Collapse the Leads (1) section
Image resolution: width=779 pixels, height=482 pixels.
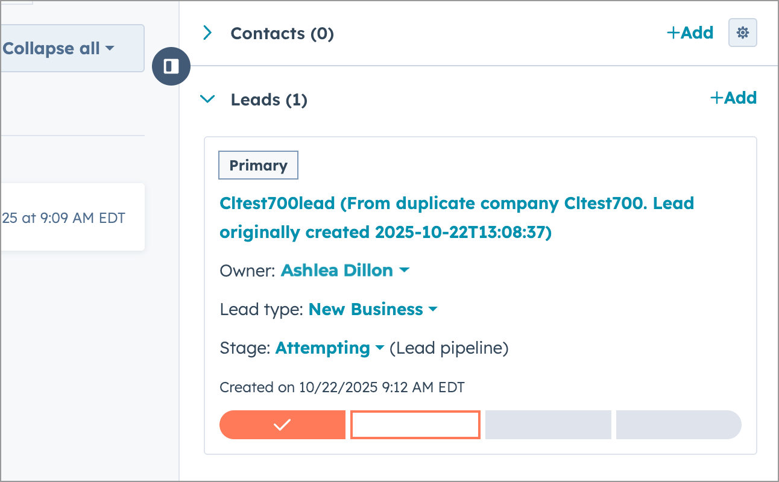point(207,99)
